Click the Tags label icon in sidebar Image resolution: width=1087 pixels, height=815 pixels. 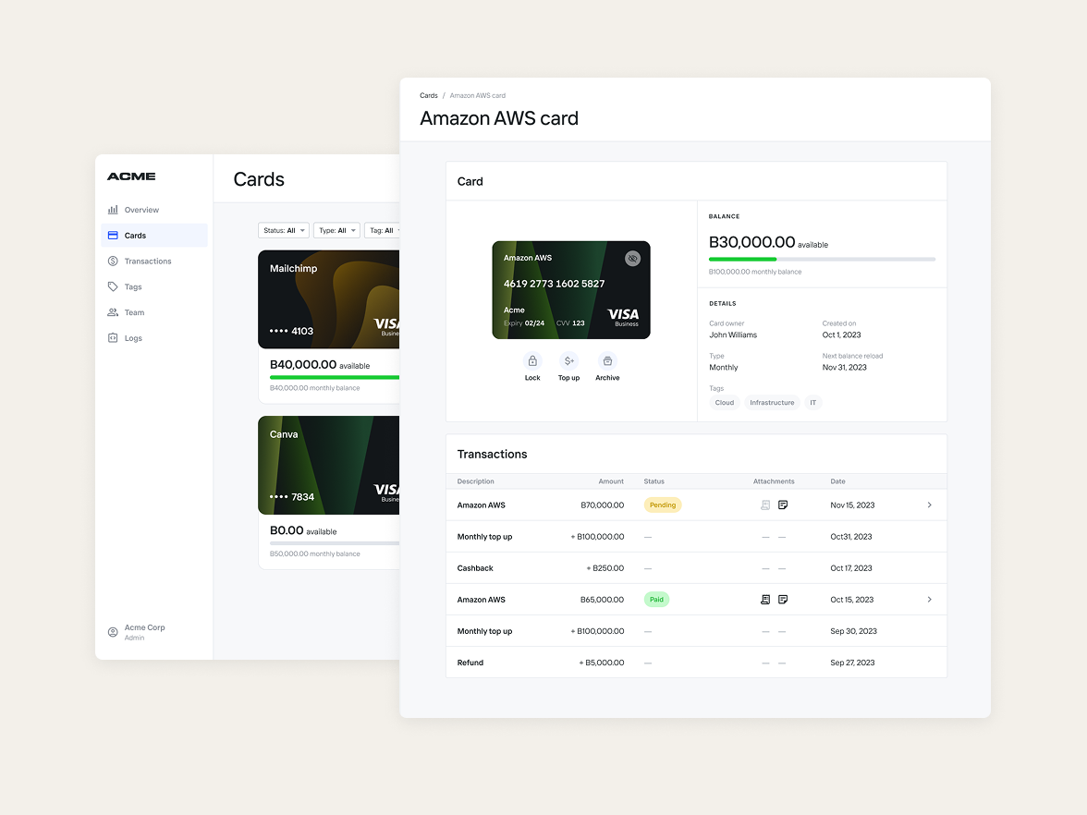pos(113,286)
